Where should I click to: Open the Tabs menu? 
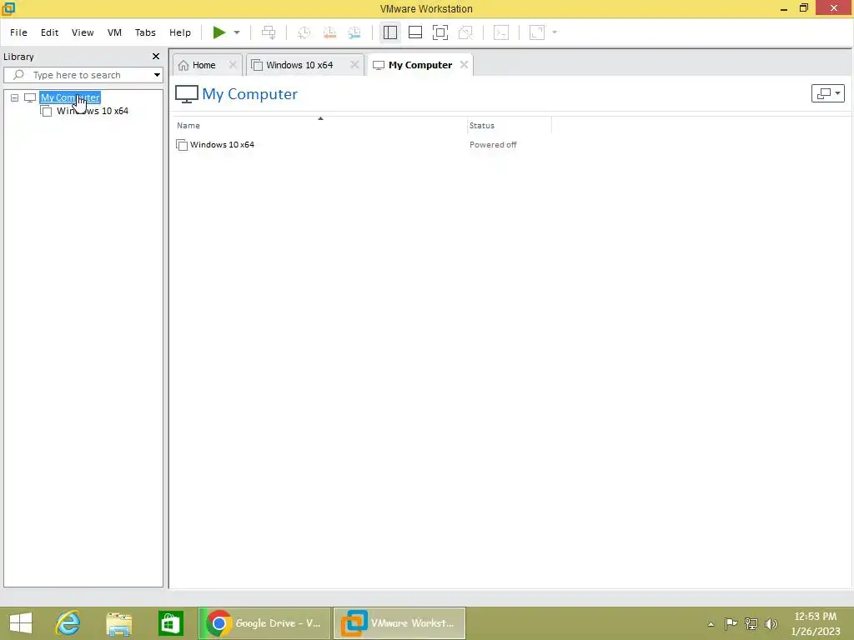(x=145, y=32)
